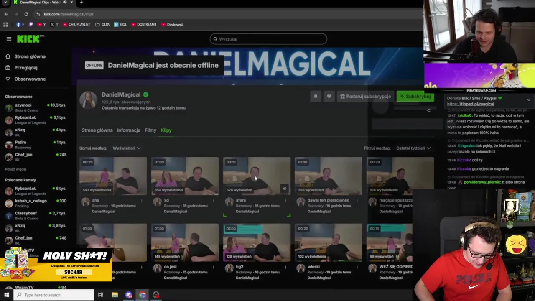The image size is (535, 301).
Task: Collapse the pinned donate message chevron
Action: (x=528, y=100)
